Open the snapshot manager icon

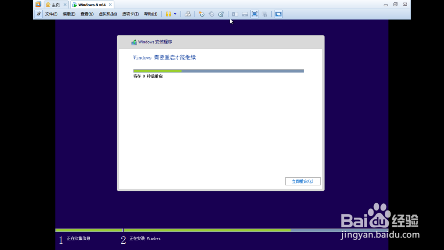click(221, 14)
